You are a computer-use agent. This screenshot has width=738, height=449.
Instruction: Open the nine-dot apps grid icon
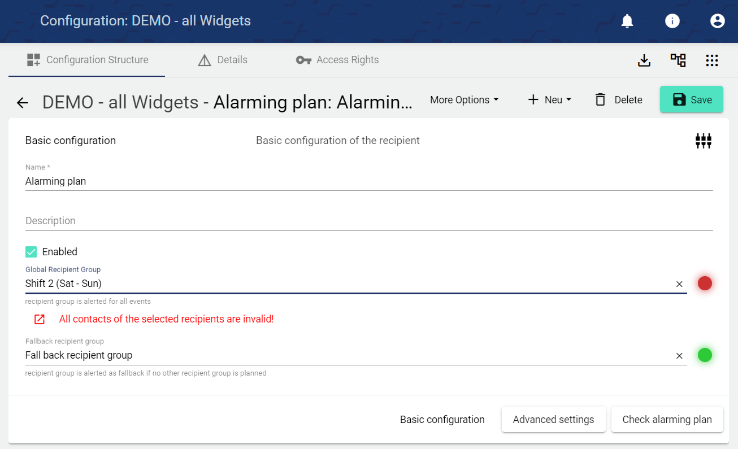coord(712,60)
